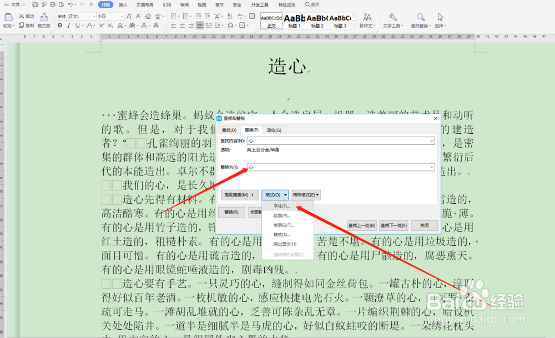Click the decrease font size icon
555x338 pixels.
[138, 16]
